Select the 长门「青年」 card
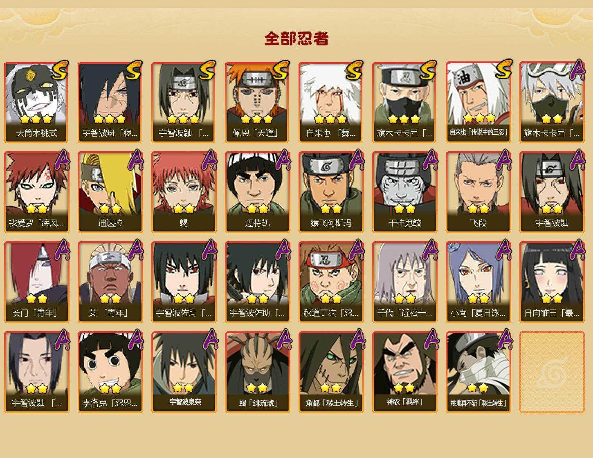The width and height of the screenshot is (593, 458). 36,282
